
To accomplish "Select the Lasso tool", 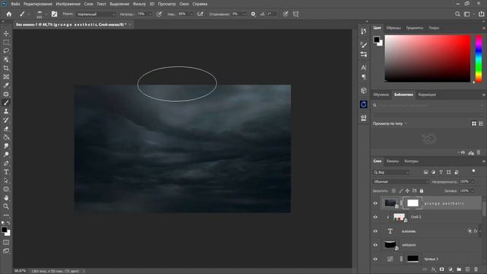I will coord(6,51).
